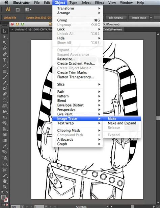Viewport: 160px width, 208px height.
Task: Open the Live Paint submenu
Action: 78,114
